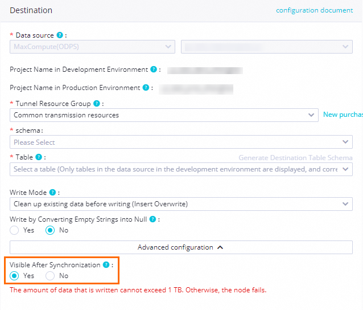Click help icon for Converting Empty Strings into Null
The width and height of the screenshot is (363, 310).
[x=153, y=219]
